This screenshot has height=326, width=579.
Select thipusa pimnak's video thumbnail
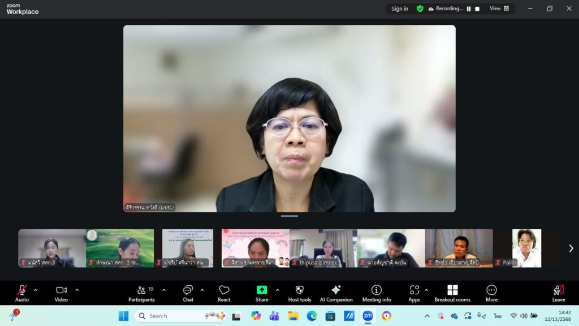323,248
